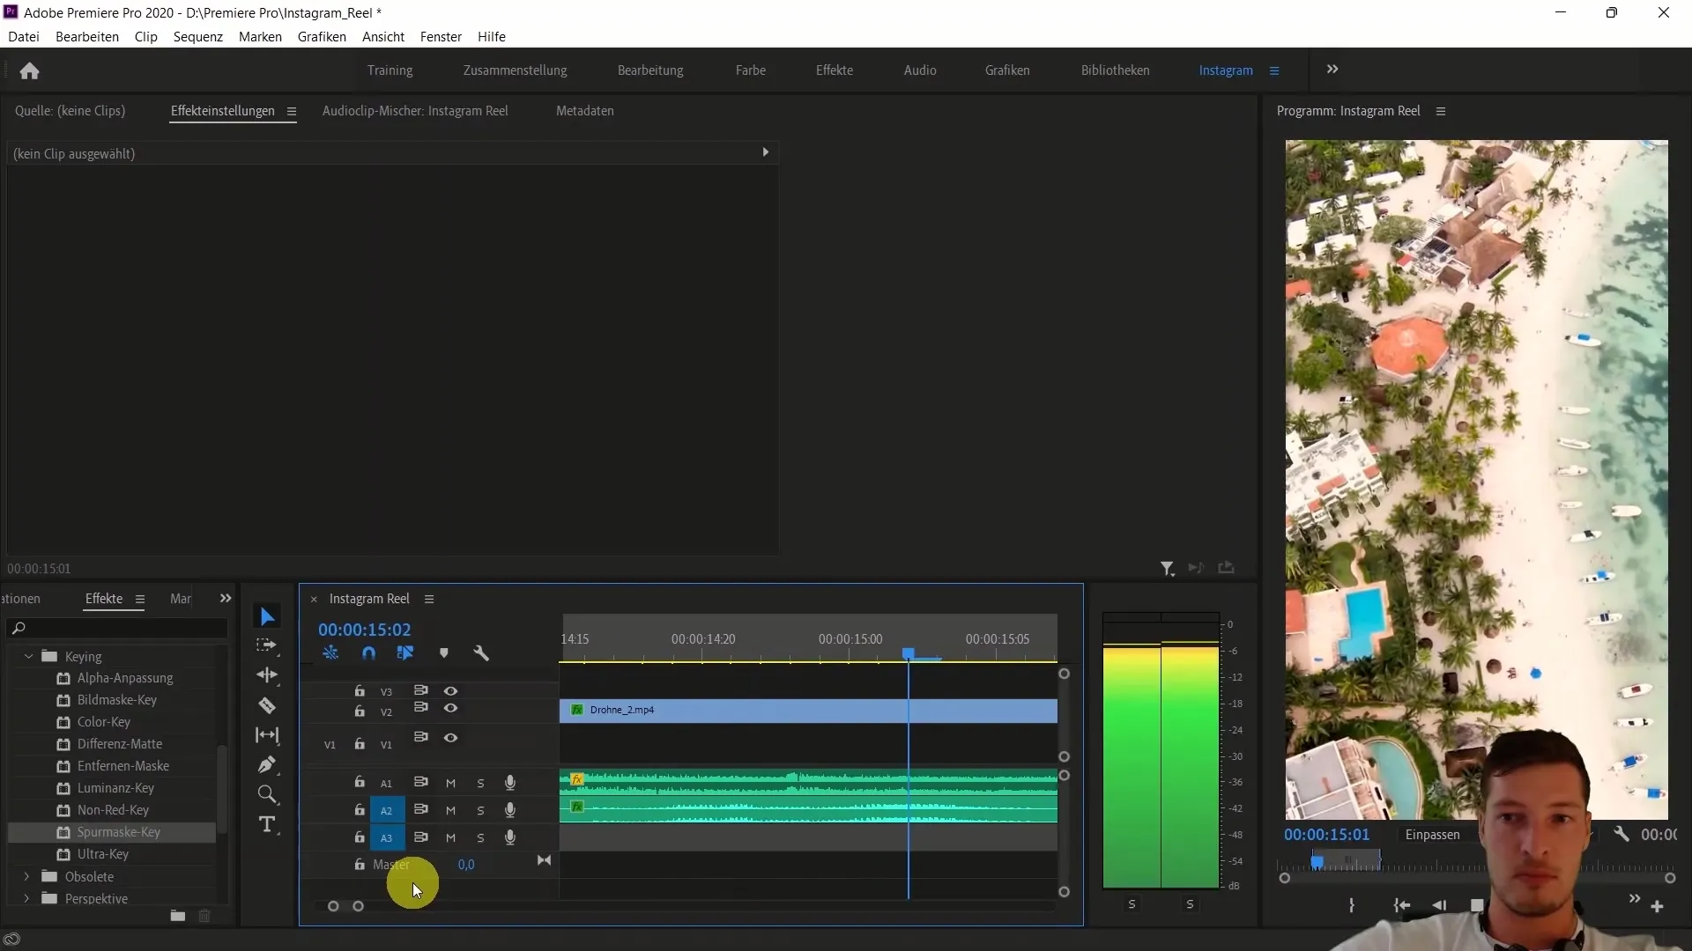The height and width of the screenshot is (951, 1692).
Task: Go to the Home screen icon
Action: (x=29, y=70)
